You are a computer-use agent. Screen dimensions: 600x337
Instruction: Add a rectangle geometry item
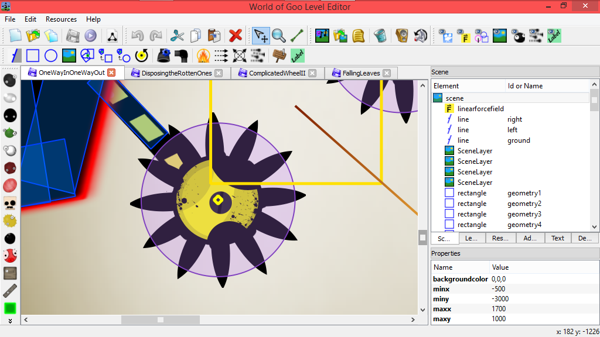coord(33,56)
